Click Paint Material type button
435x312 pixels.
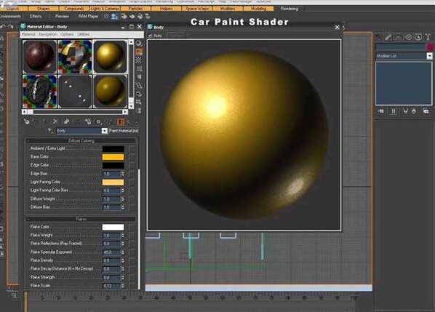124,131
